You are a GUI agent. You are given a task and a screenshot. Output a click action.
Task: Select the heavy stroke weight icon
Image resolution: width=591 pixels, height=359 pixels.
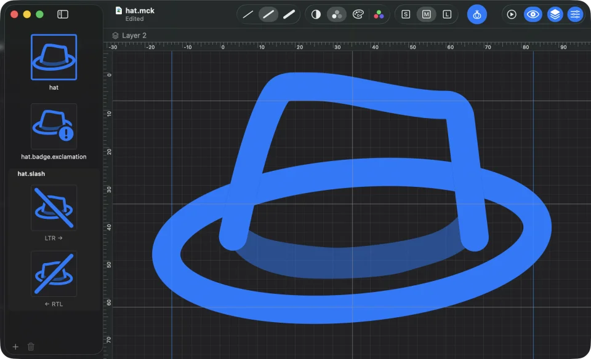(x=289, y=15)
